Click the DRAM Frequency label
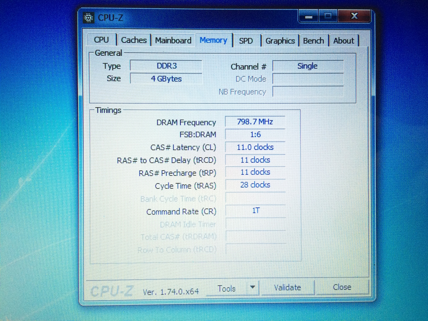This screenshot has width=428, height=321. coord(186,122)
